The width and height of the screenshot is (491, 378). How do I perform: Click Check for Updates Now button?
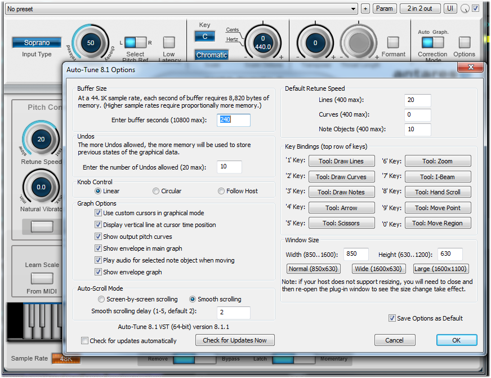point(235,340)
